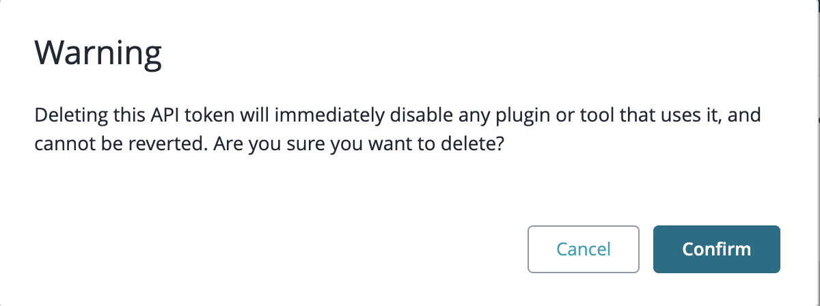The width and height of the screenshot is (820, 306).
Task: Back out of the dialog via Cancel
Action: pyautogui.click(x=584, y=249)
